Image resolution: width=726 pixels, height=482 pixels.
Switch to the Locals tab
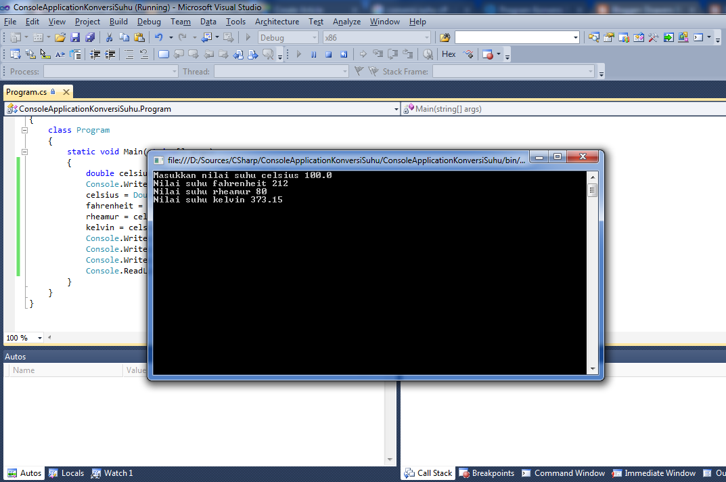[66, 473]
